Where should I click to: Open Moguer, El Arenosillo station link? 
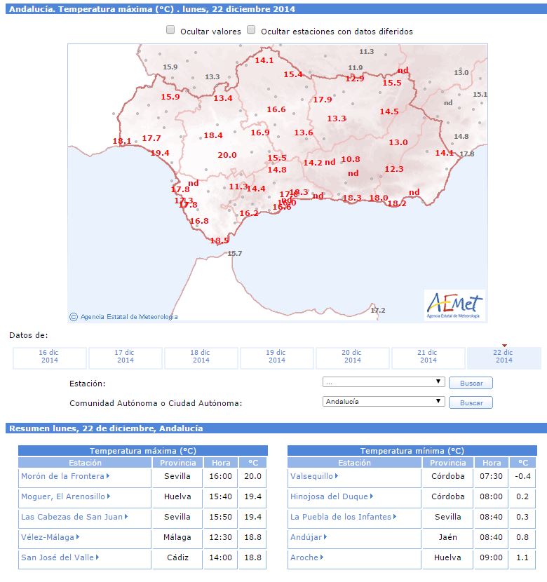pyautogui.click(x=63, y=497)
